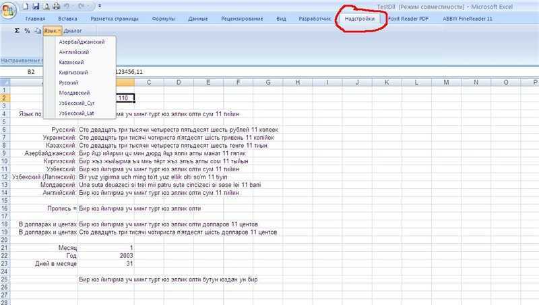Select column D header
Viewport: 539px width, 305px height.
coord(179,82)
